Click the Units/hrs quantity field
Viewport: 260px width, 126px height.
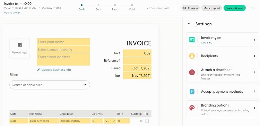click(x=97, y=121)
